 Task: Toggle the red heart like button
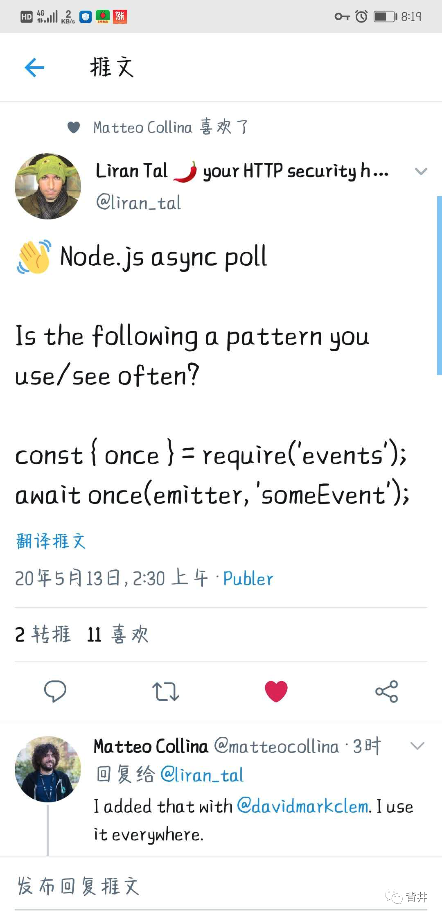pyautogui.click(x=276, y=691)
